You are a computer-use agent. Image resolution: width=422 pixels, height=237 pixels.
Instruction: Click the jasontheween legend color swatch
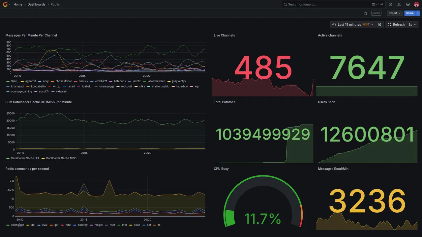[x=144, y=81]
